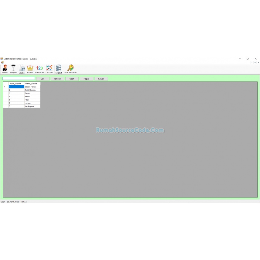The width and height of the screenshot is (260, 260).
Task: Sort by Kode_Gejala column header
Action: pyautogui.click(x=16, y=84)
